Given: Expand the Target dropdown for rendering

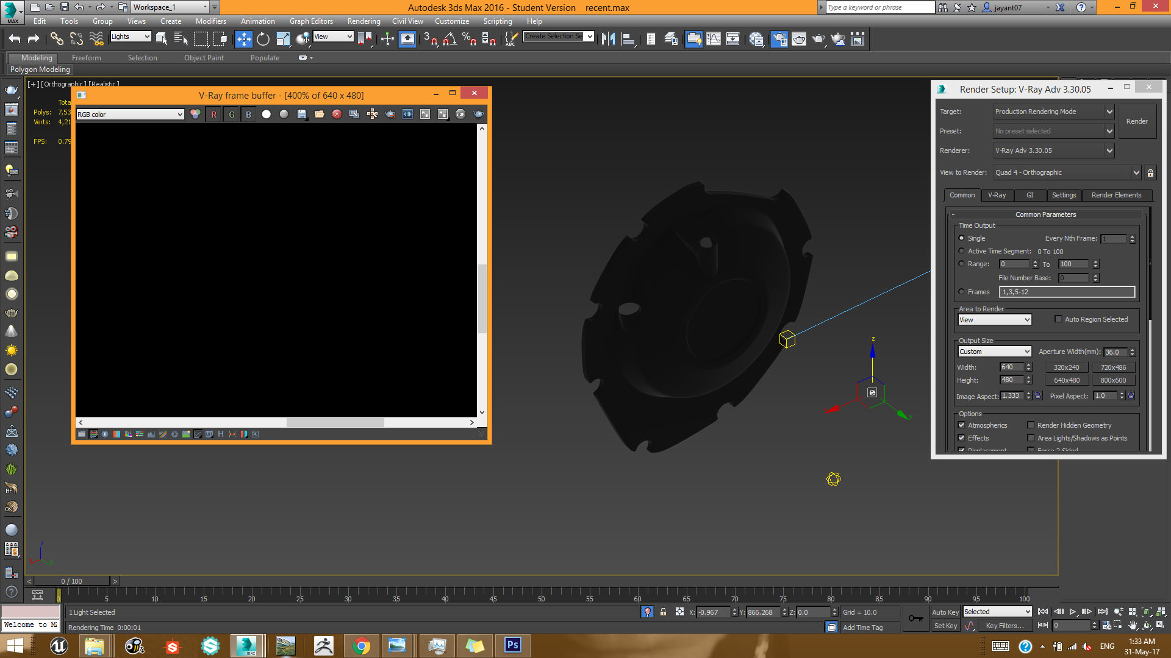Looking at the screenshot, I should pyautogui.click(x=1108, y=111).
